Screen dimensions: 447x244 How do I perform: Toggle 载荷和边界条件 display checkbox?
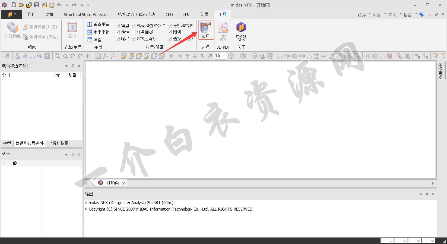click(134, 26)
